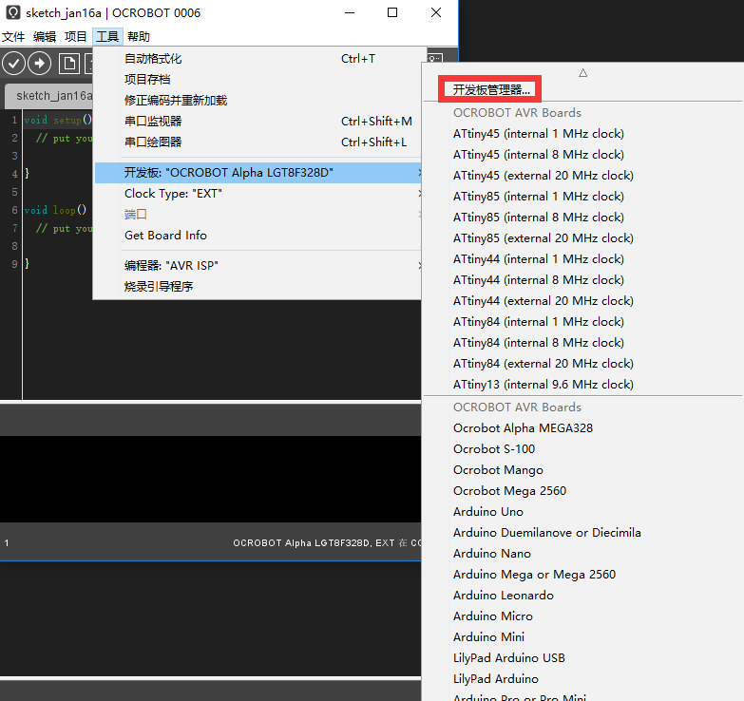Select Ocrobot Alpha MEGA328 board
Screen dimensions: 744x701
click(523, 428)
